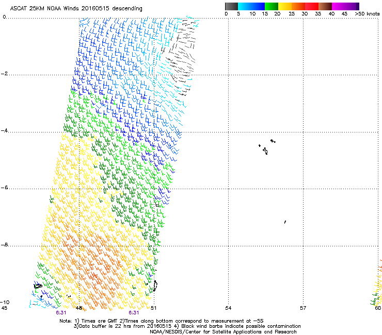The width and height of the screenshot is (382, 335).
Task: Click the small island outline near -7 latitude
Action: (285, 222)
